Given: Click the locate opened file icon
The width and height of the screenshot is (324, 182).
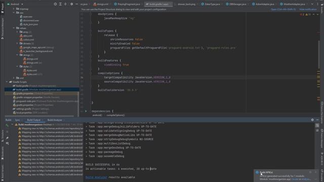Looking at the screenshot, I should pyautogui.click(x=55, y=4).
